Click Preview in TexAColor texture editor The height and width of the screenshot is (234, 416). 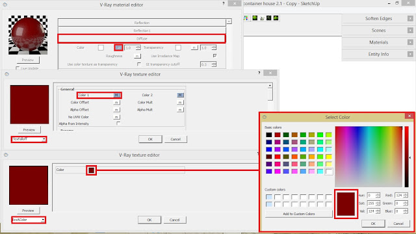[x=28, y=211]
